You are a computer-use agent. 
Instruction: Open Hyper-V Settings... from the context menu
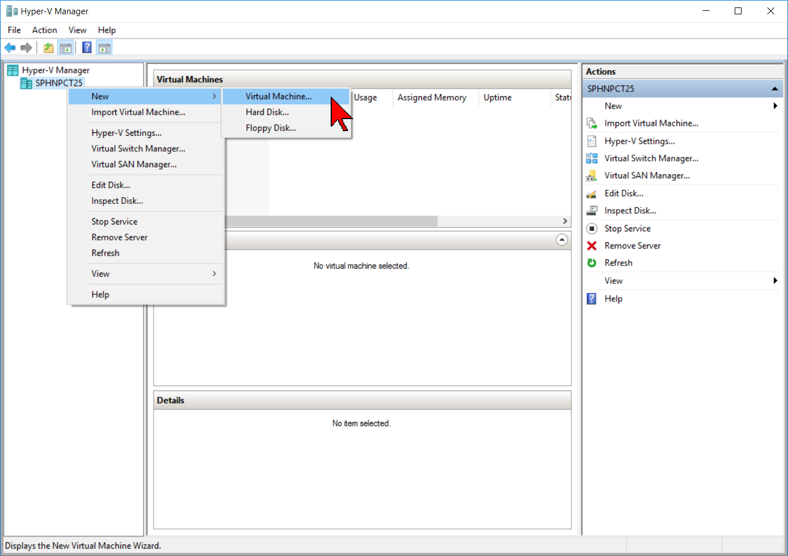point(127,133)
